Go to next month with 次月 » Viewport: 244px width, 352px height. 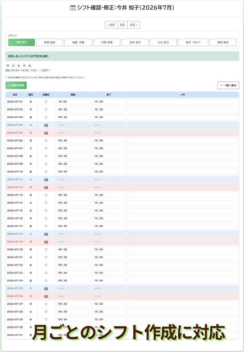134,25
